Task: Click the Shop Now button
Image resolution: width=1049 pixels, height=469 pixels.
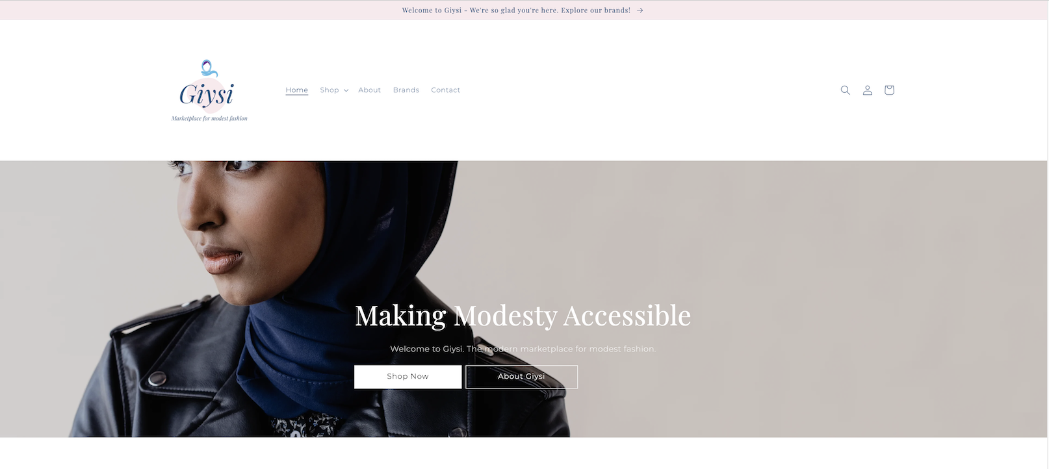Action: click(408, 377)
